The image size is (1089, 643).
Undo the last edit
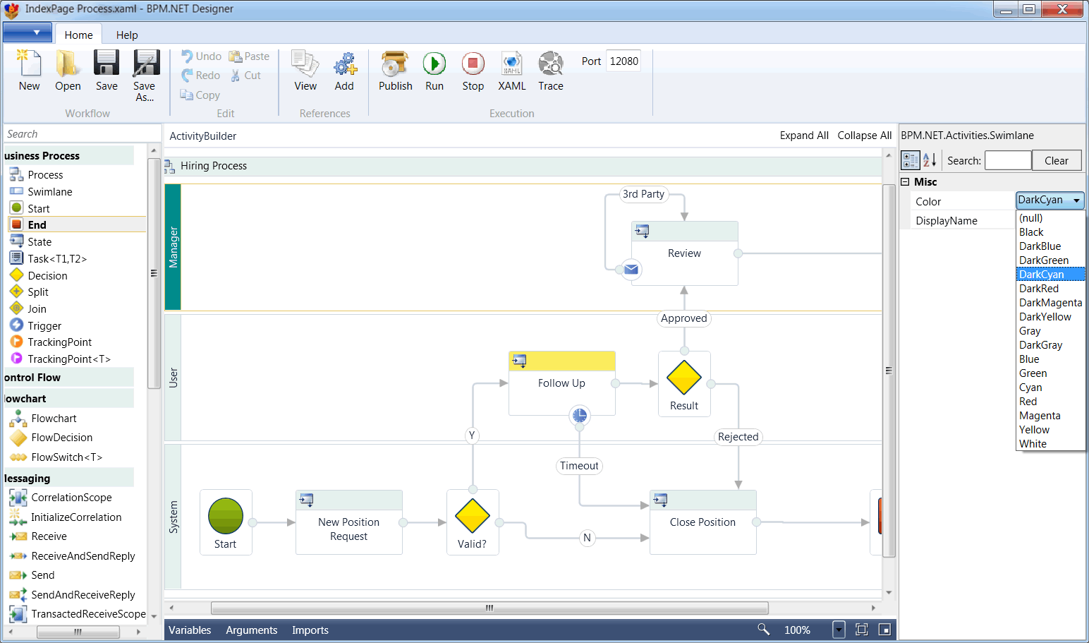[x=201, y=56]
